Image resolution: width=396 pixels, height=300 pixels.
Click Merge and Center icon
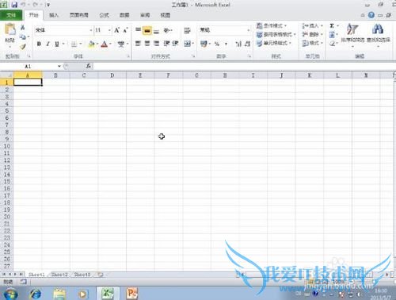187,44
